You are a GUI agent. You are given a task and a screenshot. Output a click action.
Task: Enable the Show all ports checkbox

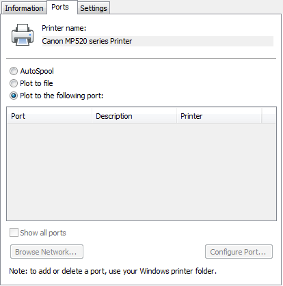(14, 233)
